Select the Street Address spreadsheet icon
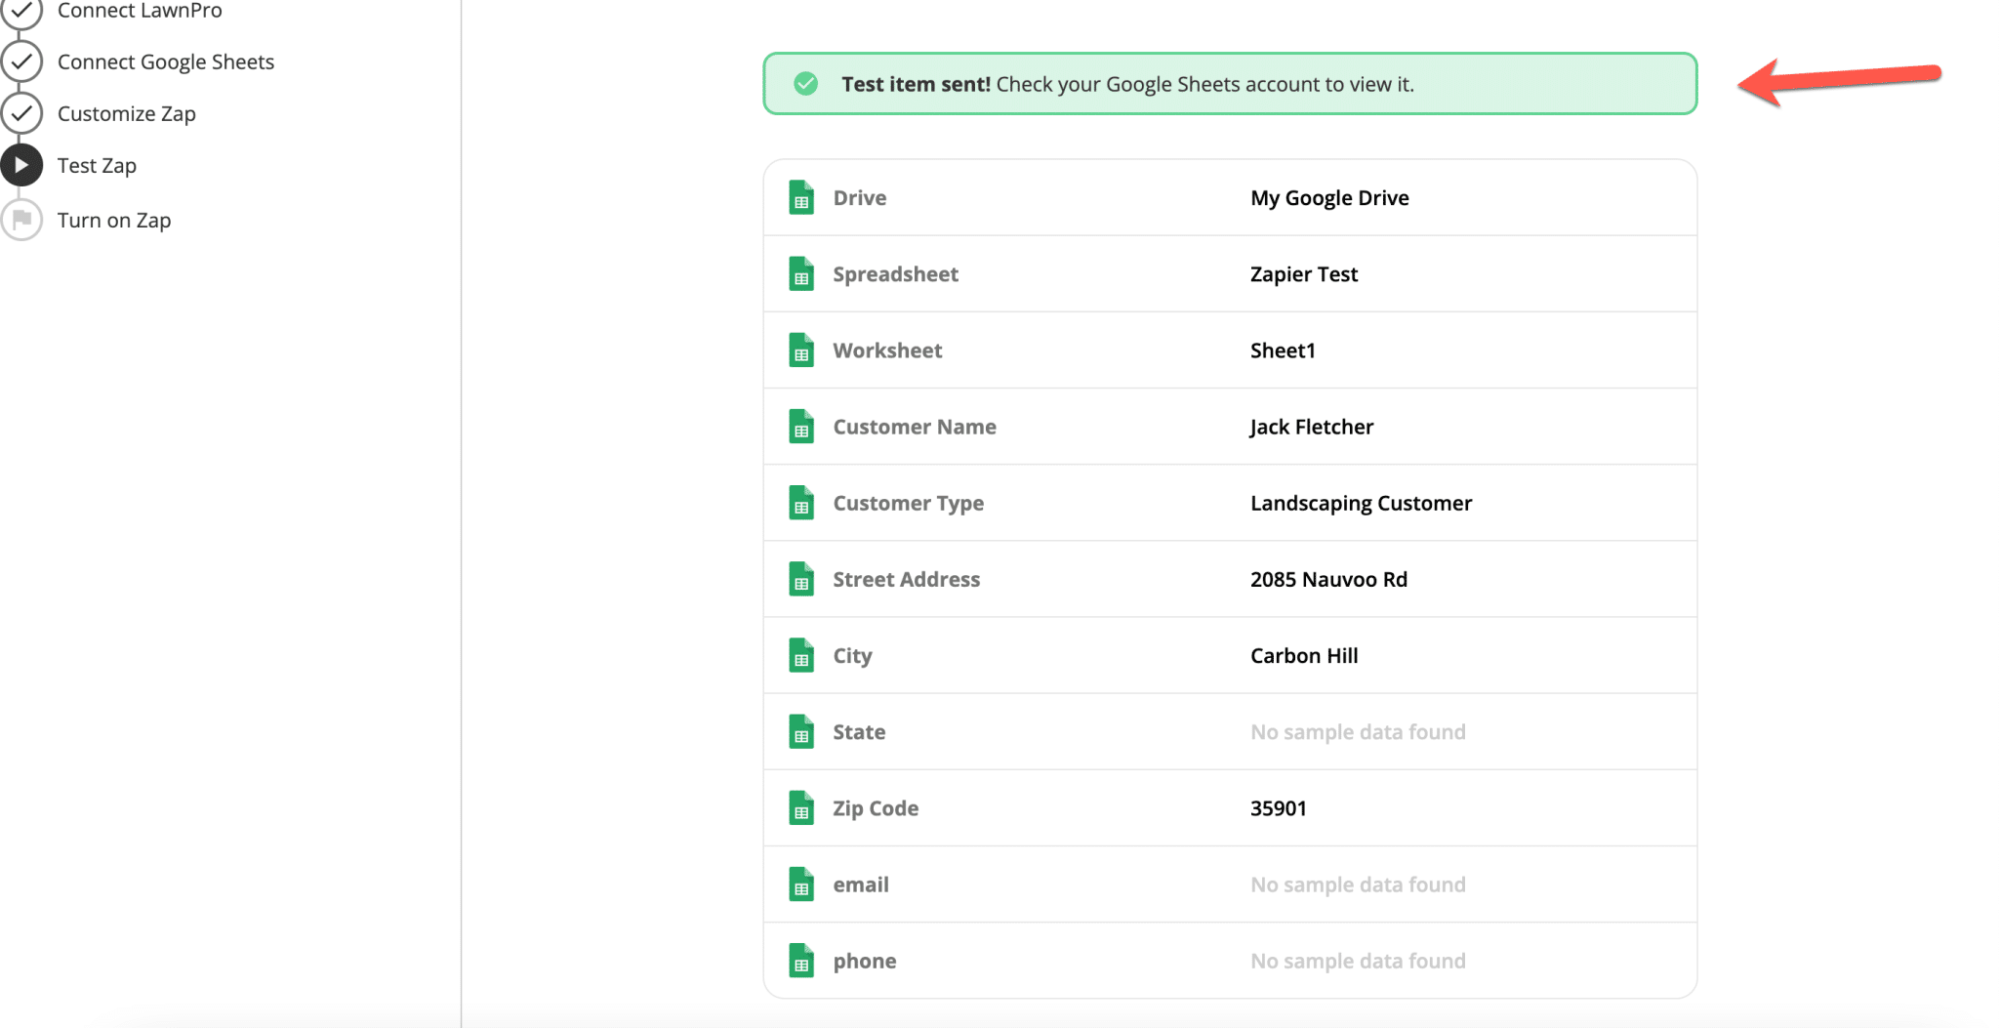 pos(801,578)
